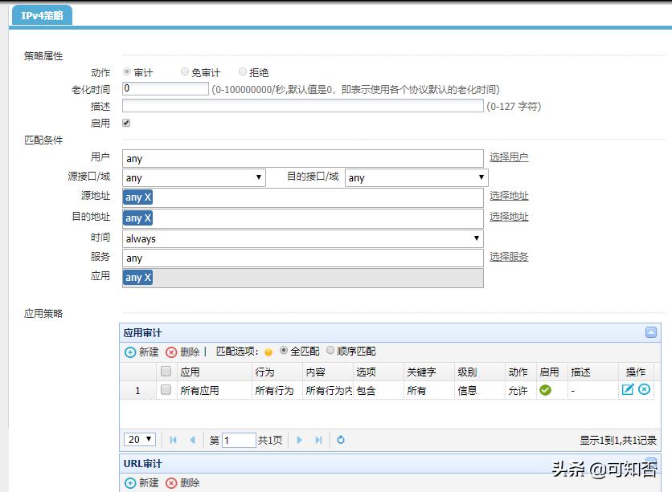The height and width of the screenshot is (492, 672).
Task: Click the last-page arrow in pagination controls
Action: click(317, 437)
